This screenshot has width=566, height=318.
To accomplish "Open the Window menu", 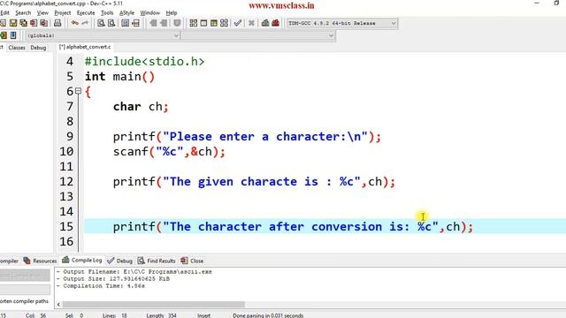I will coord(149,12).
